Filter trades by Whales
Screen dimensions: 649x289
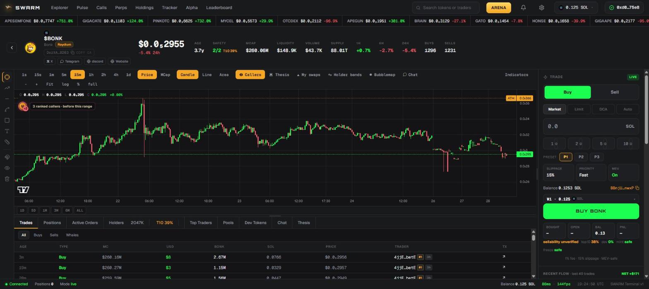point(72,235)
